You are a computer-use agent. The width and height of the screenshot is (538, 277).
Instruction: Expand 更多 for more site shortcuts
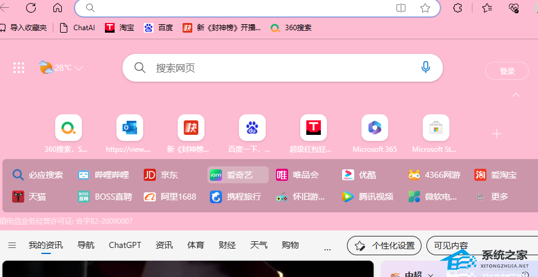493,197
